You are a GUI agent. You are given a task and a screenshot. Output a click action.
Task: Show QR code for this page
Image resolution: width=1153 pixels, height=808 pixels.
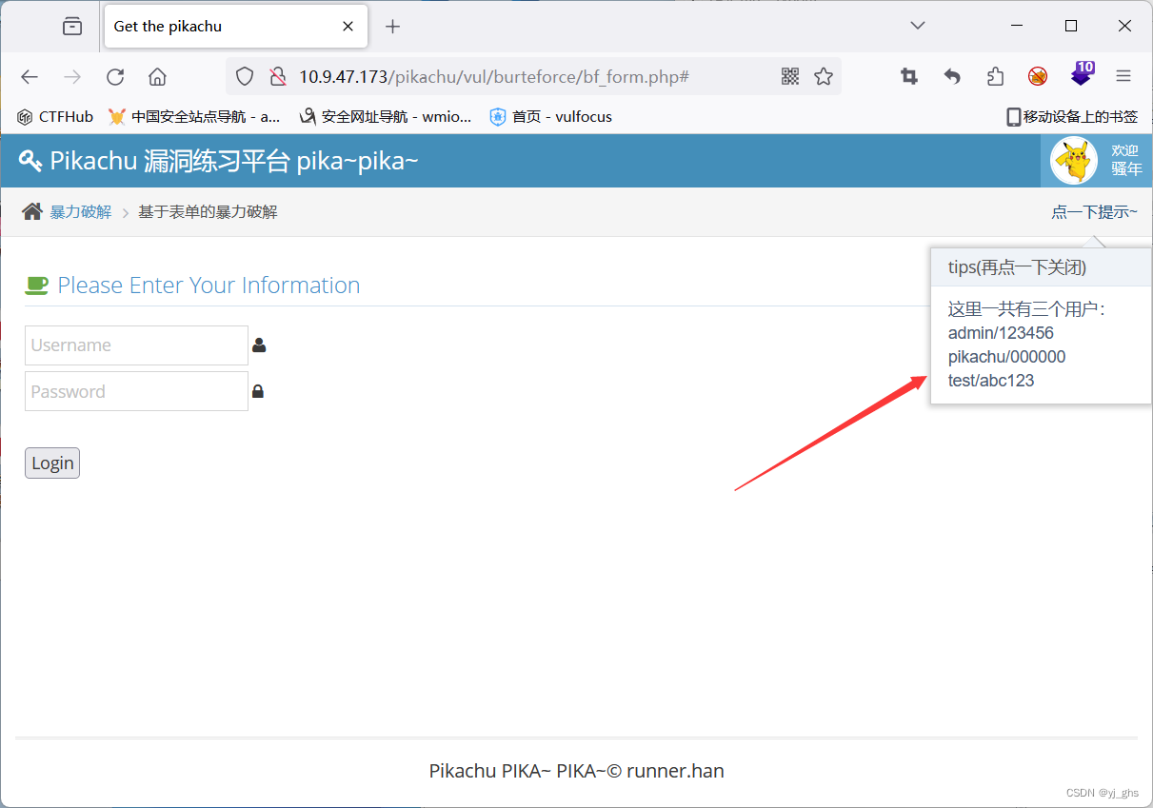[x=790, y=77]
